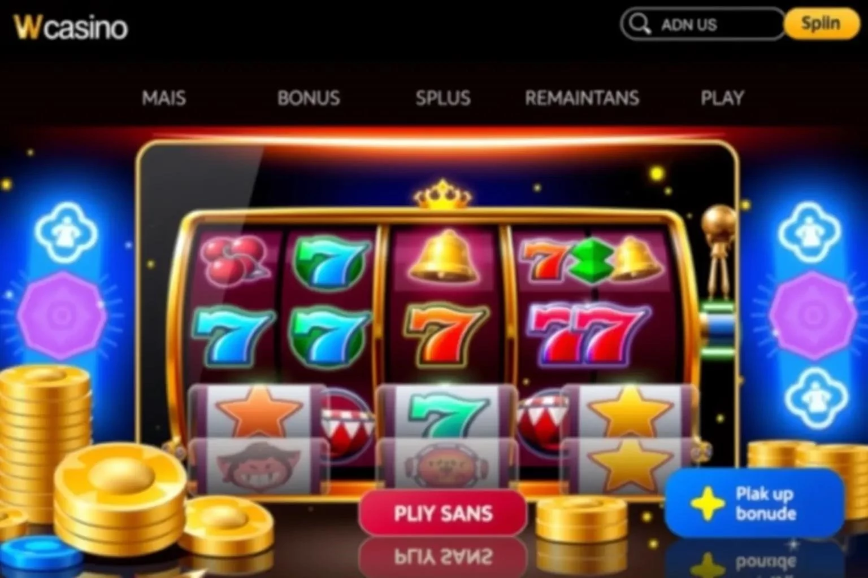Click the lower-right neon clover icon
Image resolution: width=868 pixels, height=578 pixels.
pyautogui.click(x=817, y=397)
